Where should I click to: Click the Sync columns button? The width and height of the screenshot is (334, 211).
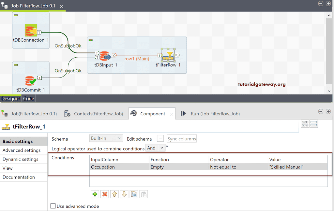coord(181,138)
